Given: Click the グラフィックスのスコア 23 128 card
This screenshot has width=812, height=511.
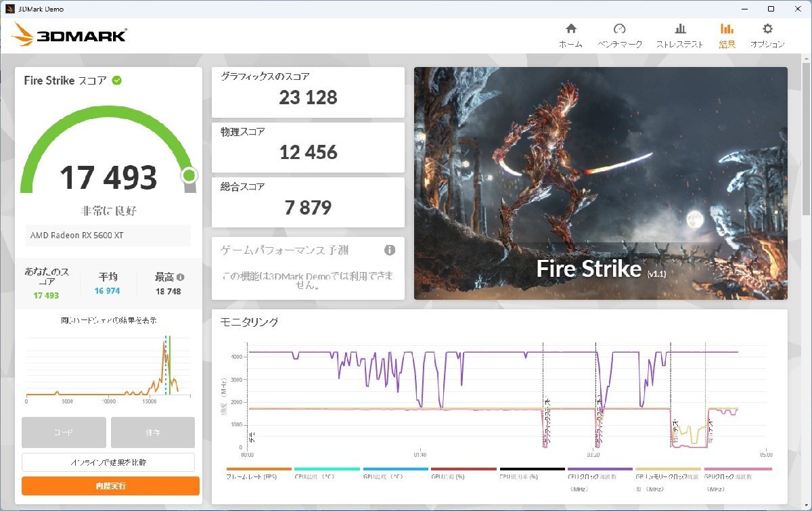Looking at the screenshot, I should 308,92.
